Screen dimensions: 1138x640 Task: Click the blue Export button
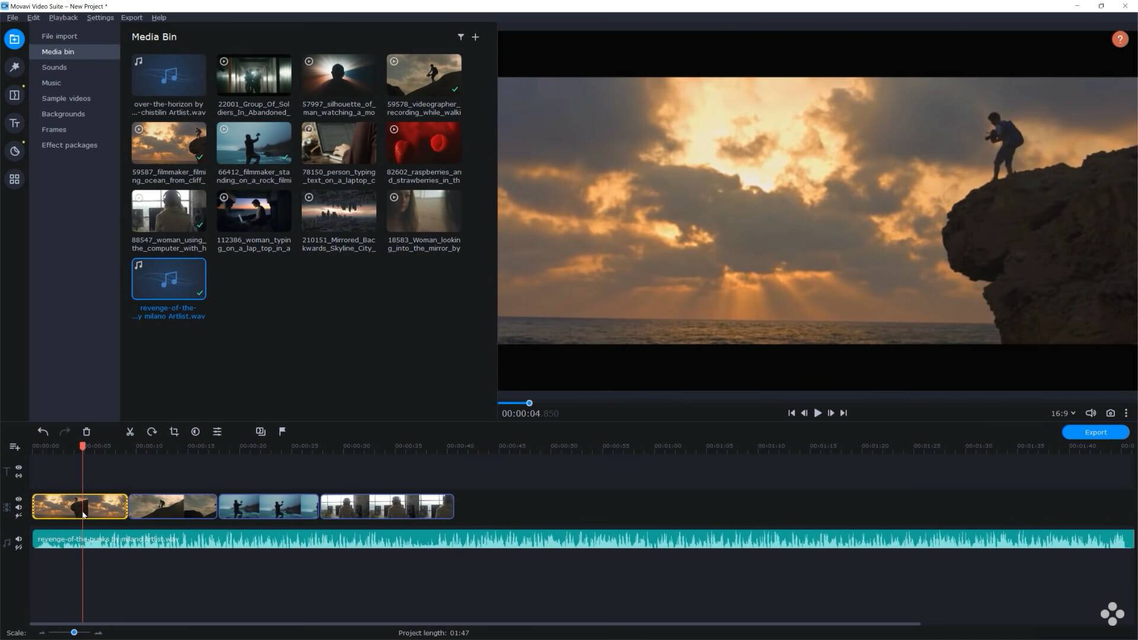[1095, 432]
